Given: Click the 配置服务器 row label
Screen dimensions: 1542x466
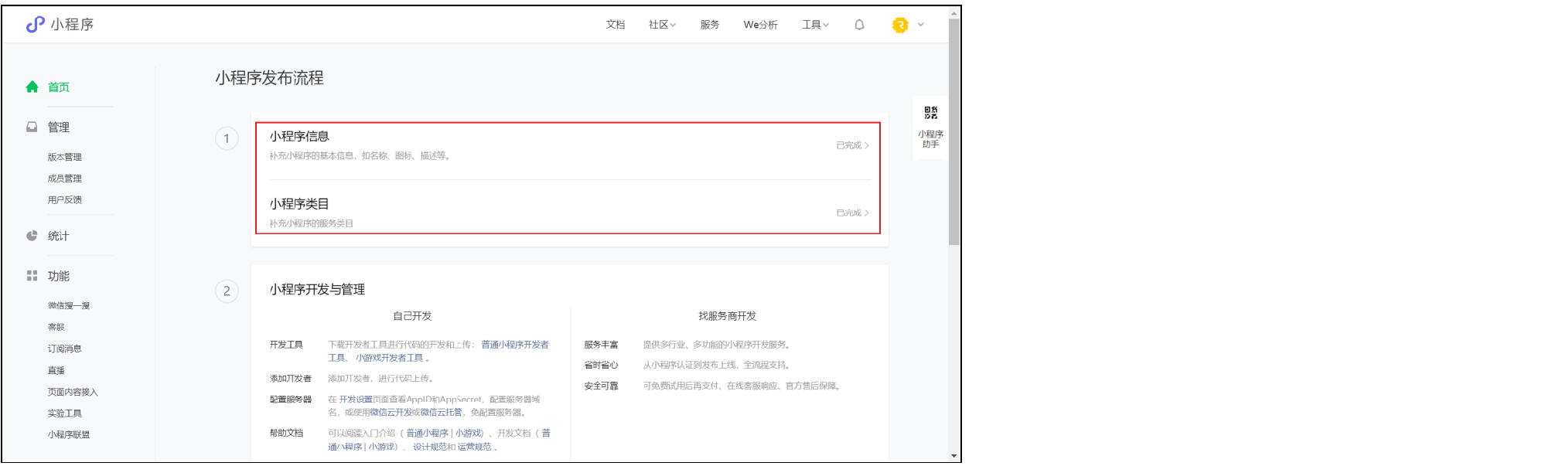Looking at the screenshot, I should point(291,400).
